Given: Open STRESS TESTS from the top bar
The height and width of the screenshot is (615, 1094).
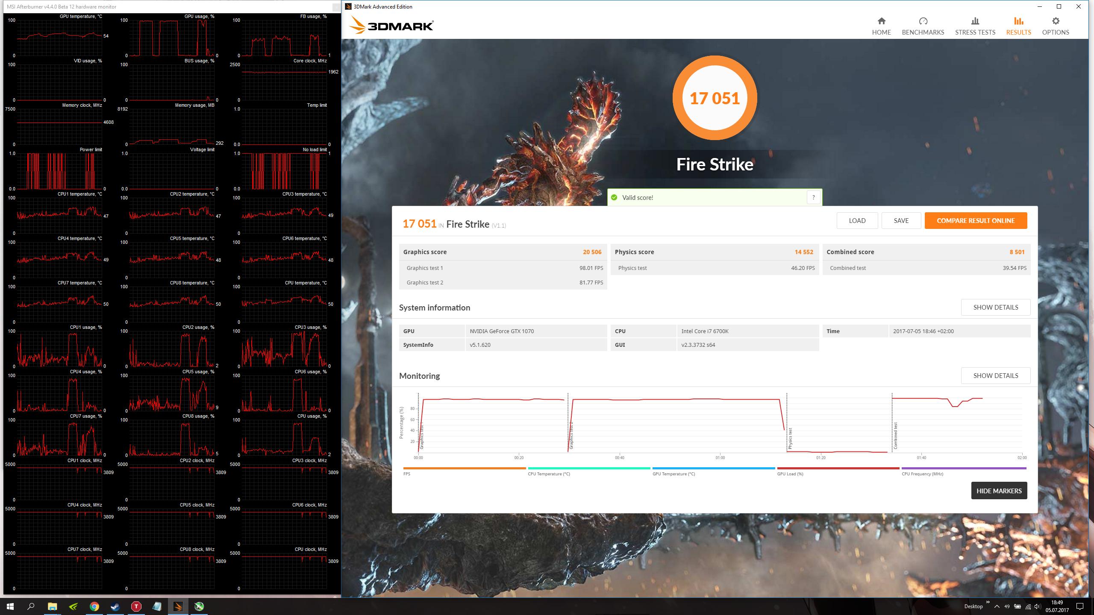Looking at the screenshot, I should tap(975, 26).
